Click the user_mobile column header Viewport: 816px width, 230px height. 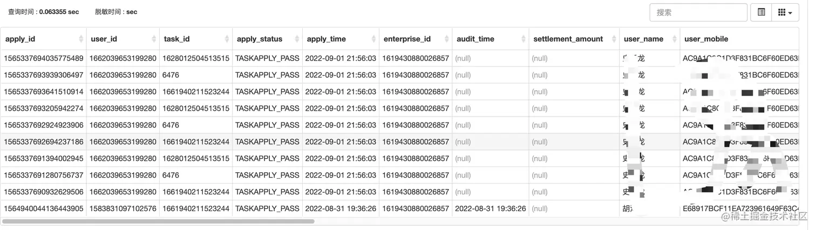706,39
